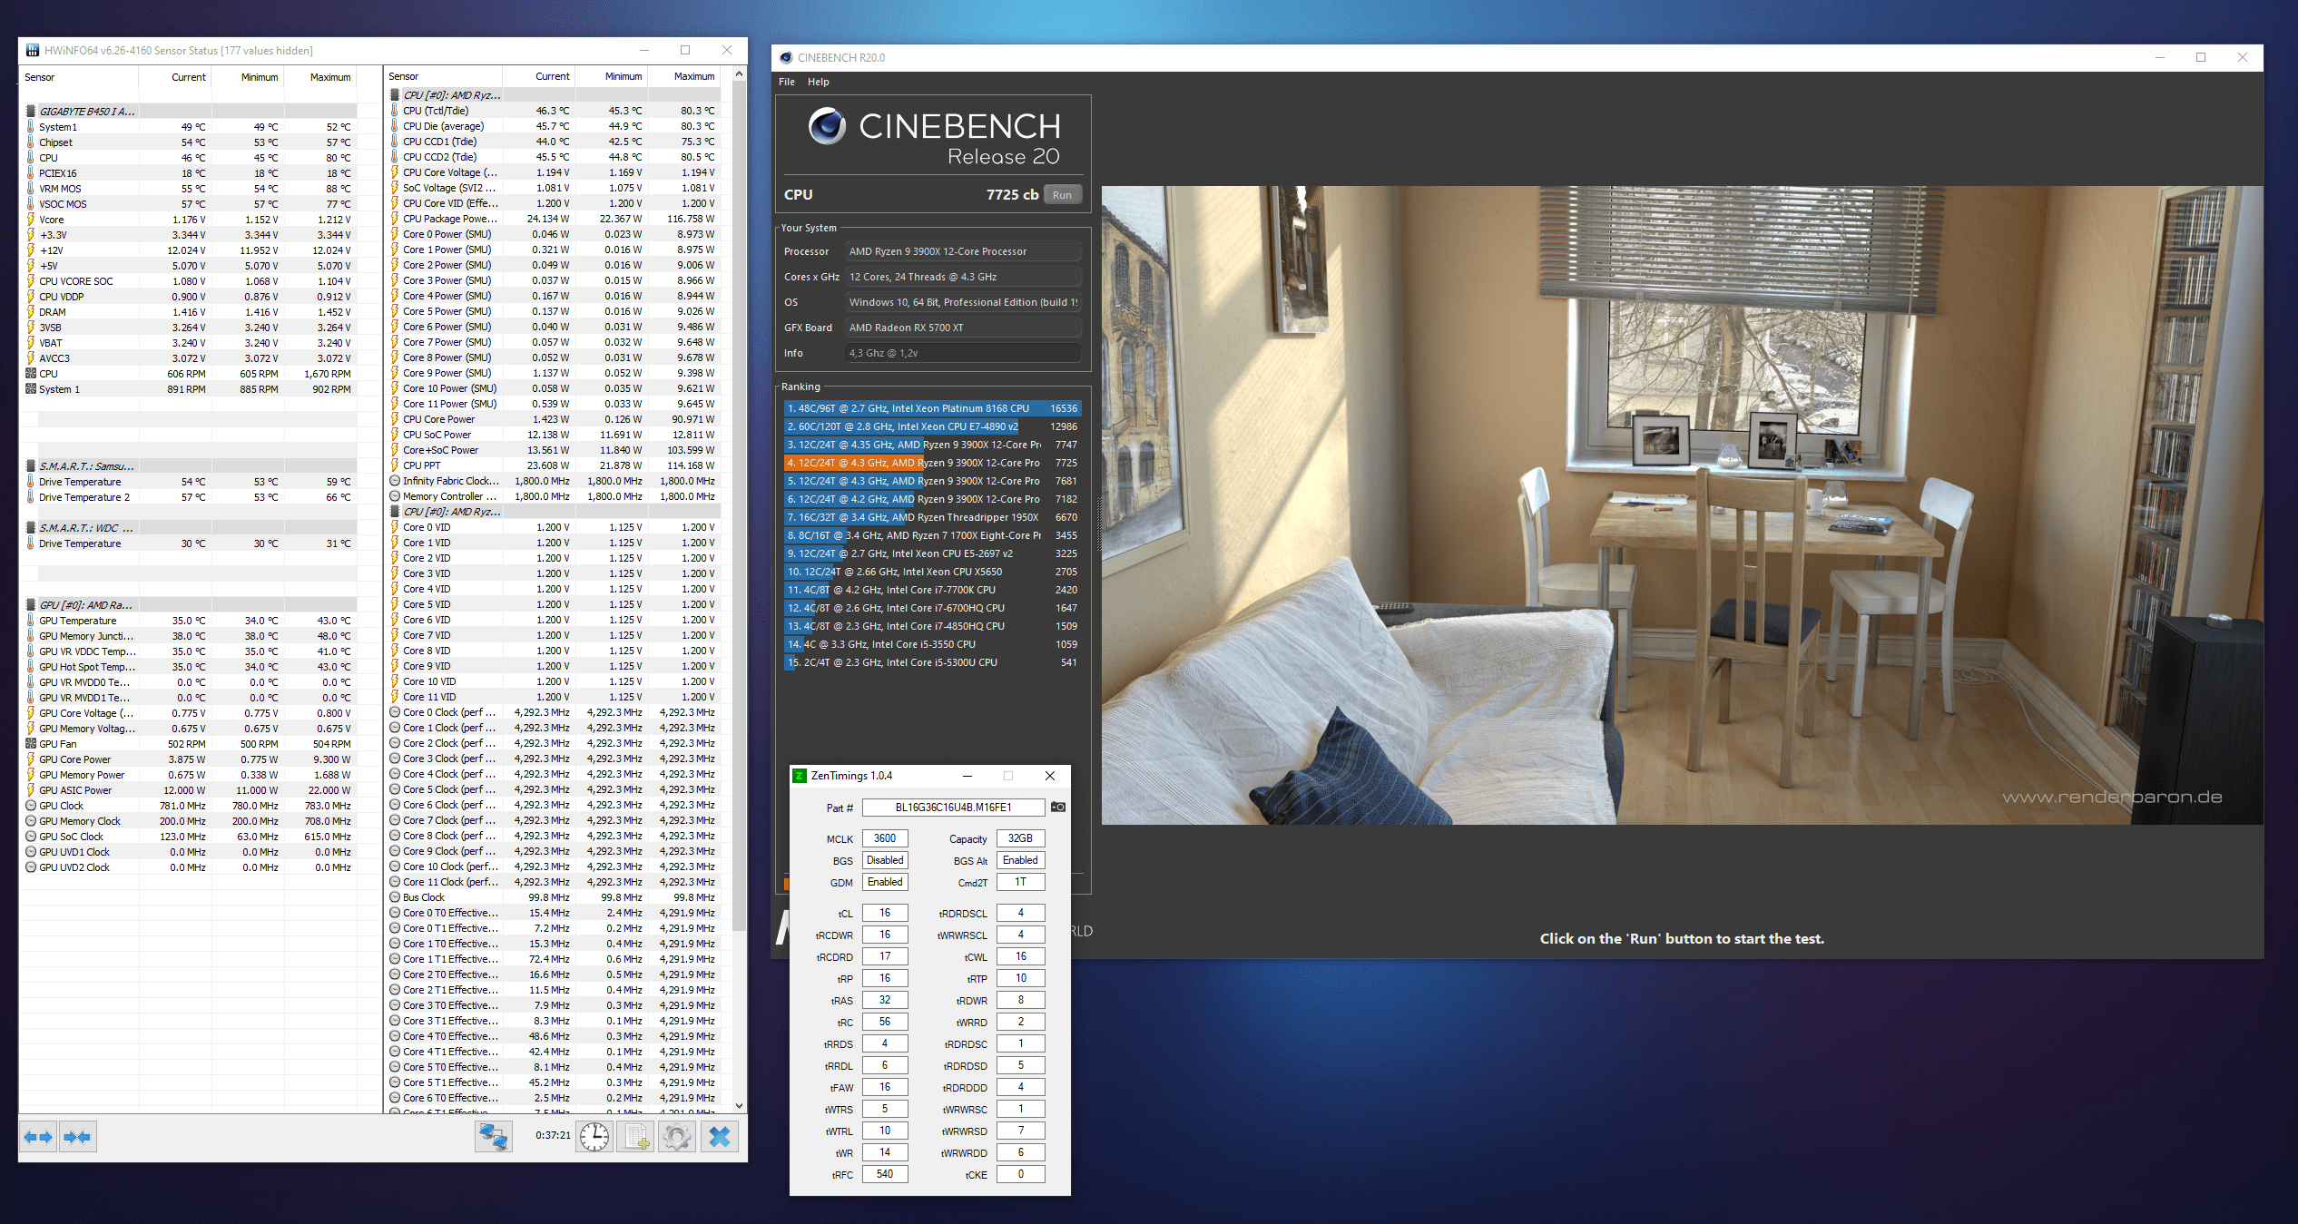Open HWiNFO sensor settings gear
The image size is (2298, 1224).
[x=677, y=1137]
